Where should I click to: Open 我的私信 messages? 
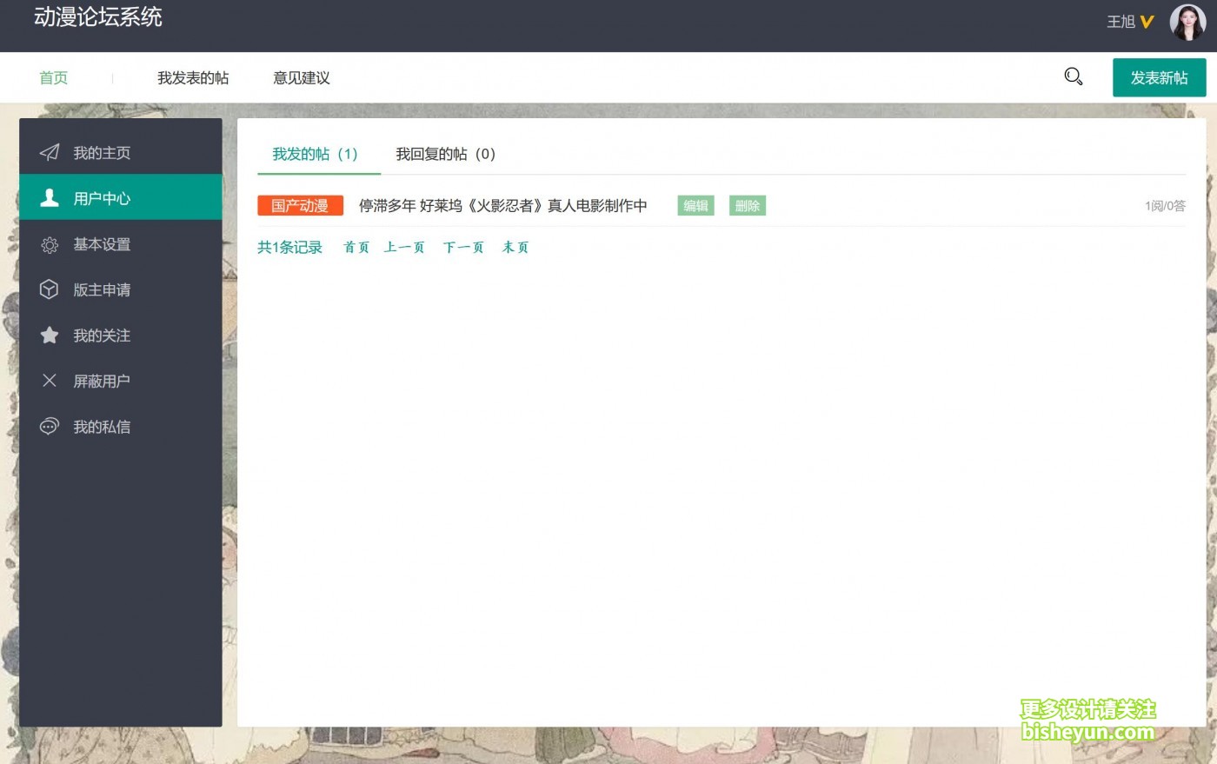120,426
